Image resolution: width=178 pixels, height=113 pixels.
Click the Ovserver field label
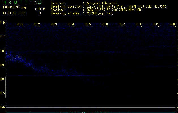57,3
